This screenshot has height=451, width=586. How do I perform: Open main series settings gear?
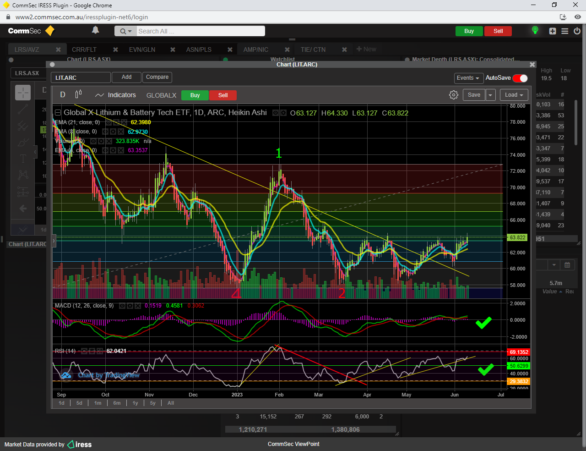pyautogui.click(x=284, y=113)
